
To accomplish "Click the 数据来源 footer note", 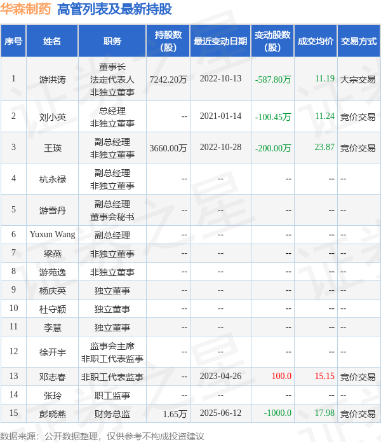I will click(x=102, y=436).
